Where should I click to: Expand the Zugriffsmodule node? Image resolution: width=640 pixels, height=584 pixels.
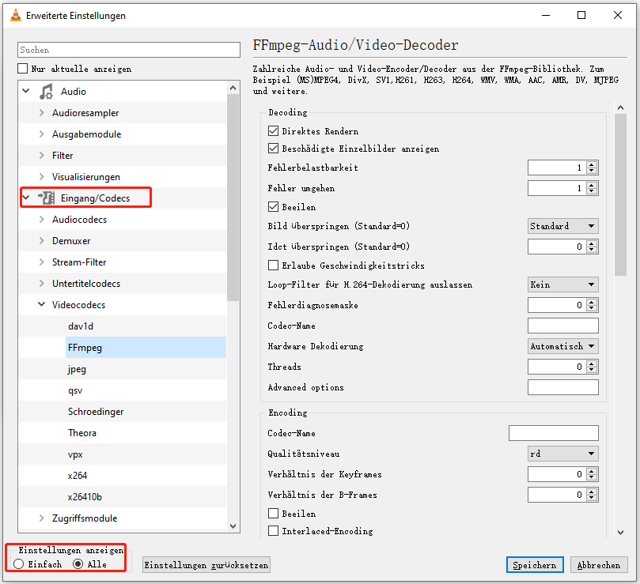pos(42,518)
